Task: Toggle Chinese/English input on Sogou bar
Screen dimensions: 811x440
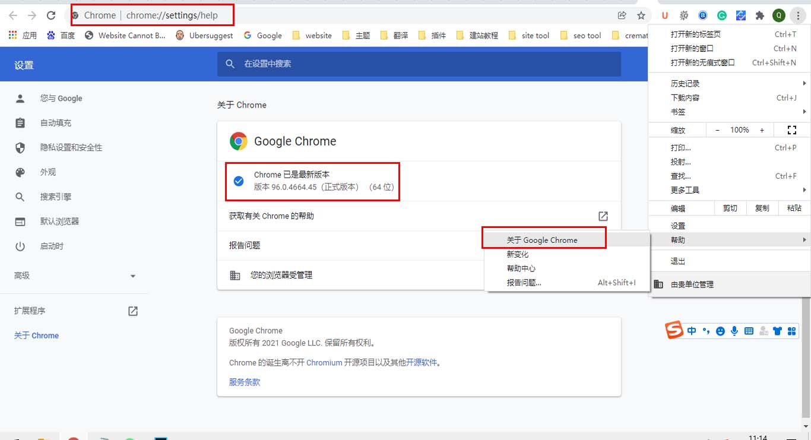Action: point(692,331)
